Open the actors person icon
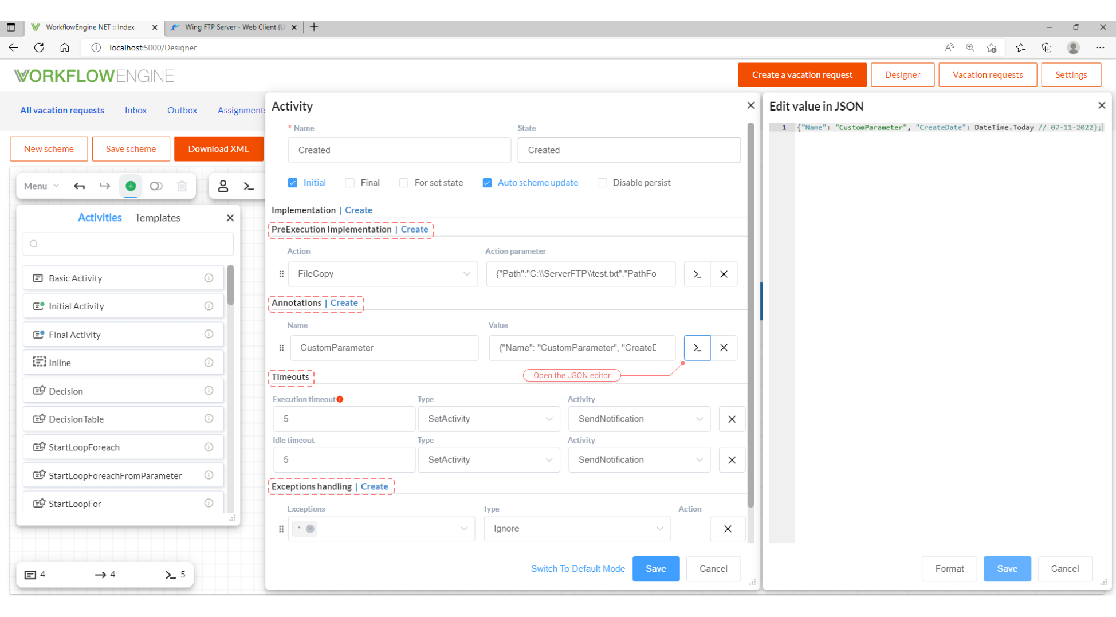 coord(223,186)
